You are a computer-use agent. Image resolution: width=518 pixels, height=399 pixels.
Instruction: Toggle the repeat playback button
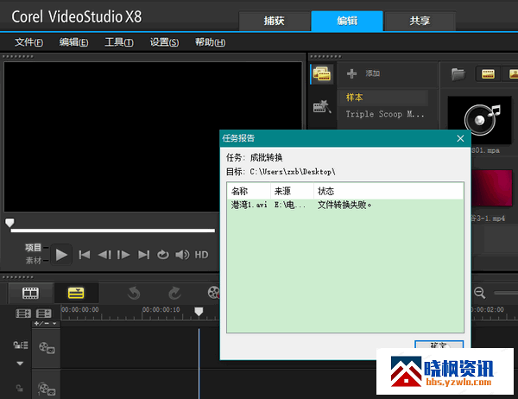point(163,255)
